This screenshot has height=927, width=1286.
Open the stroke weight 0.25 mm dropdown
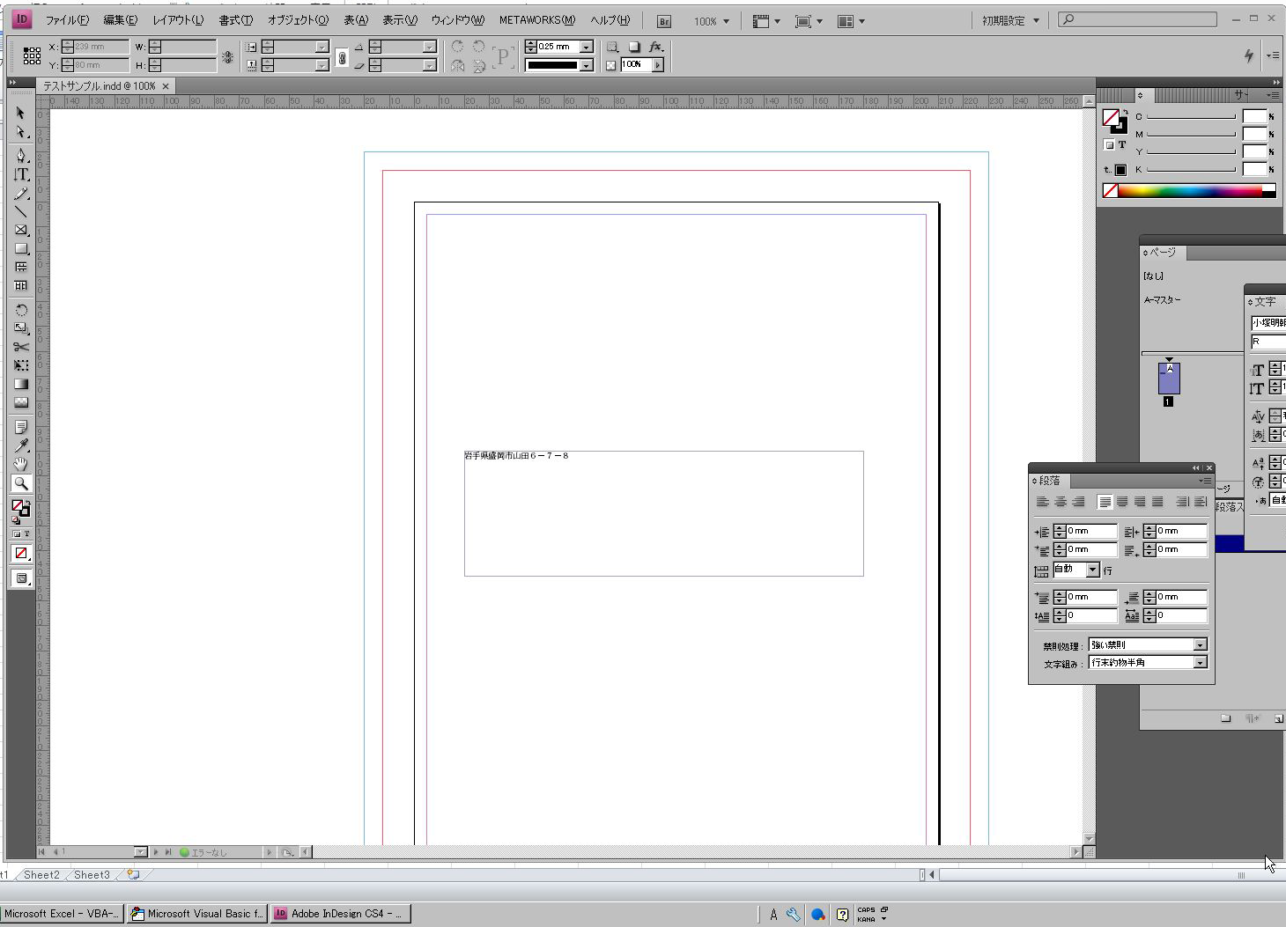click(x=587, y=47)
